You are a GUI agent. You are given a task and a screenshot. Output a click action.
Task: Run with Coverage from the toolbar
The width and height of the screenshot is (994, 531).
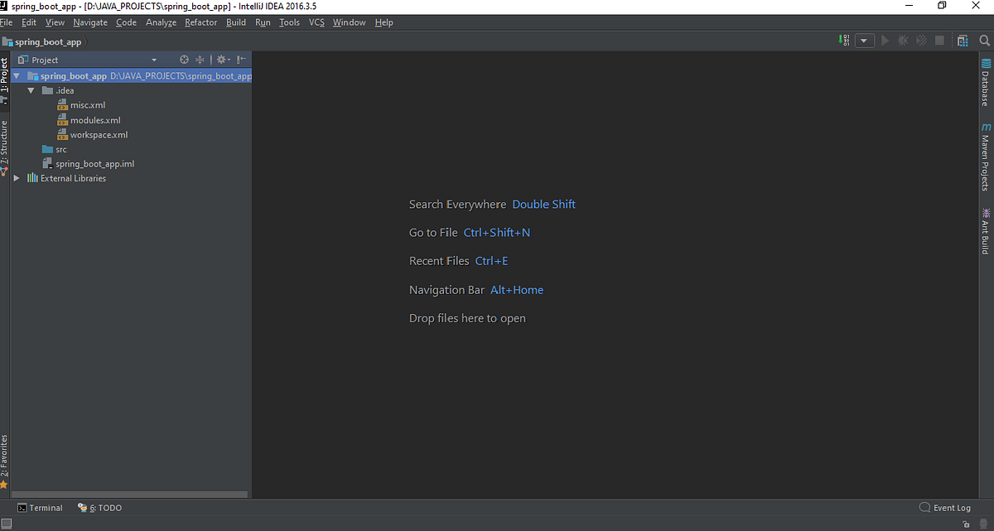pyautogui.click(x=920, y=40)
